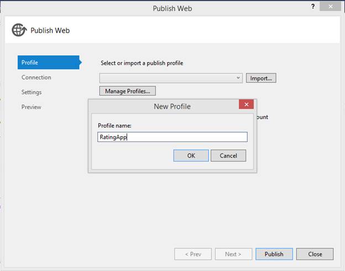This screenshot has height=271, width=345.
Task: Cancel the New Profile dialog
Action: click(x=228, y=155)
